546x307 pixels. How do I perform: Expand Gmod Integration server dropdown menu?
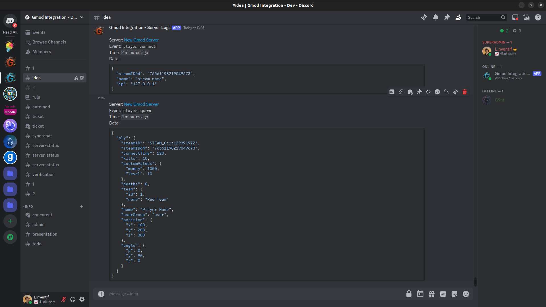point(82,17)
